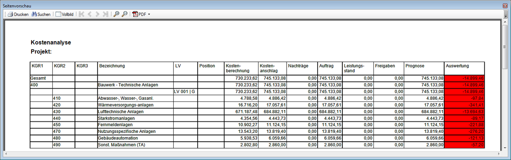Click the Position column header
This screenshot has height=160, width=511.
[211, 68]
